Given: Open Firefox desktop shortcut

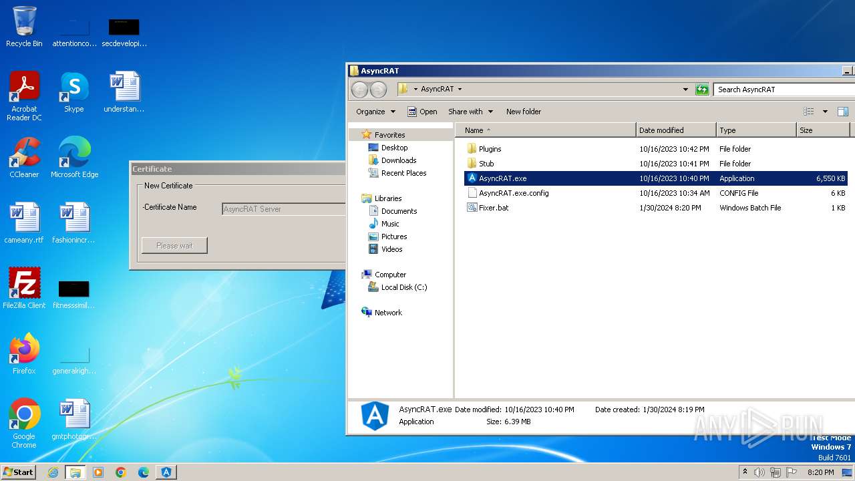Looking at the screenshot, I should tap(24, 354).
